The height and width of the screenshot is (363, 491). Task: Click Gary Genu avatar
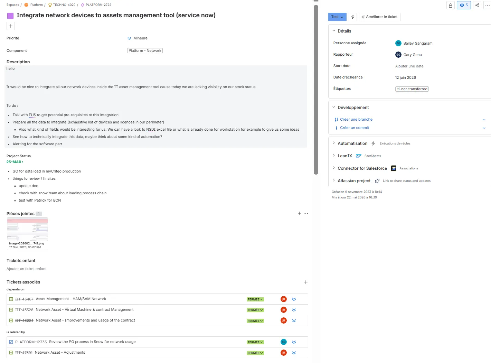(398, 55)
